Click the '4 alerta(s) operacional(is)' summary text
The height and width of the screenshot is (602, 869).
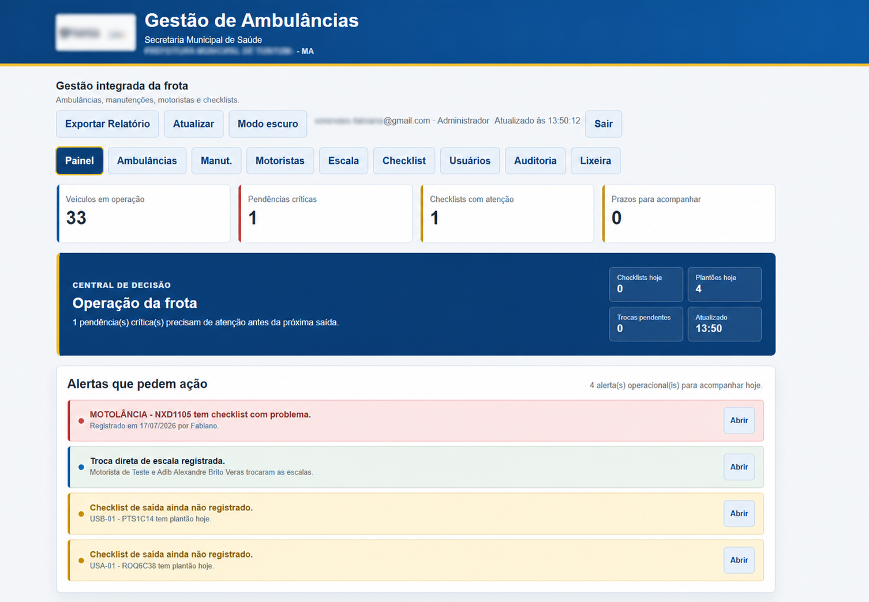point(676,385)
